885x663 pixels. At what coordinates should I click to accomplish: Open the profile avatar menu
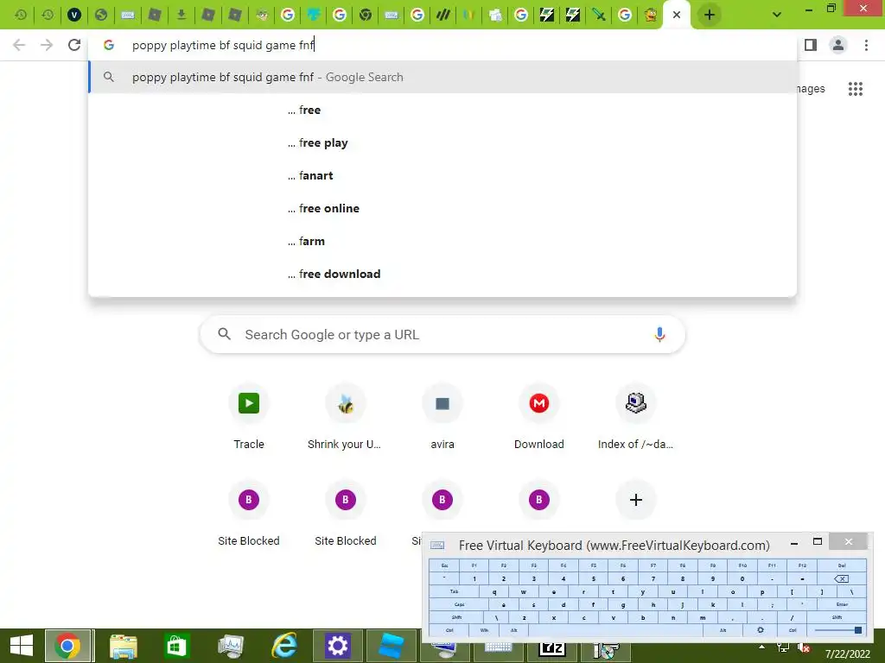838,45
